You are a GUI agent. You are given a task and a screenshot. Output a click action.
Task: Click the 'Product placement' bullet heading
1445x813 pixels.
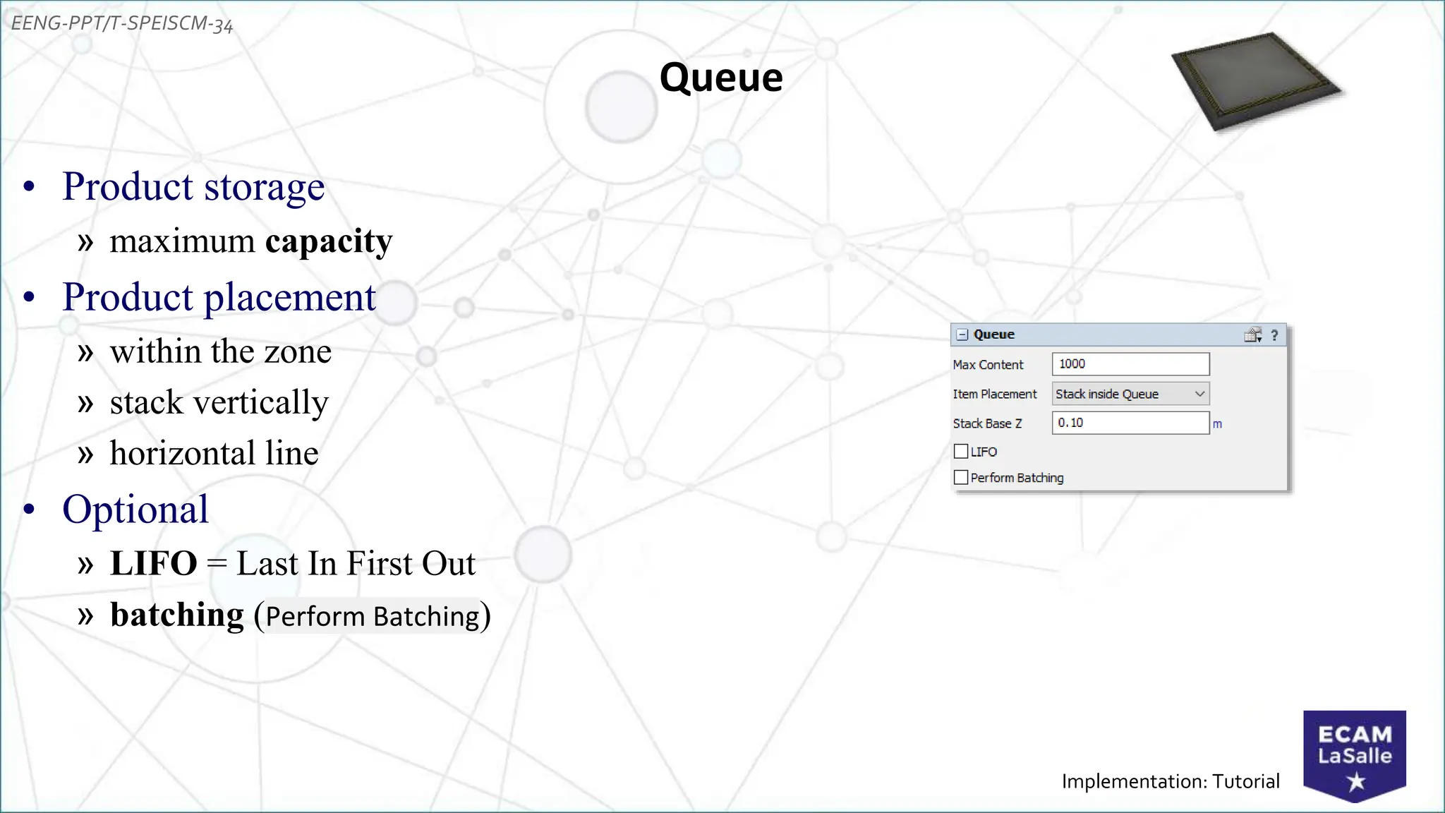[x=219, y=297]
